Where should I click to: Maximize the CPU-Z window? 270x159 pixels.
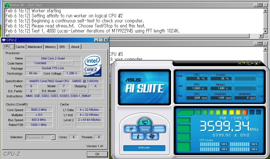pyautogui.click(x=101, y=40)
